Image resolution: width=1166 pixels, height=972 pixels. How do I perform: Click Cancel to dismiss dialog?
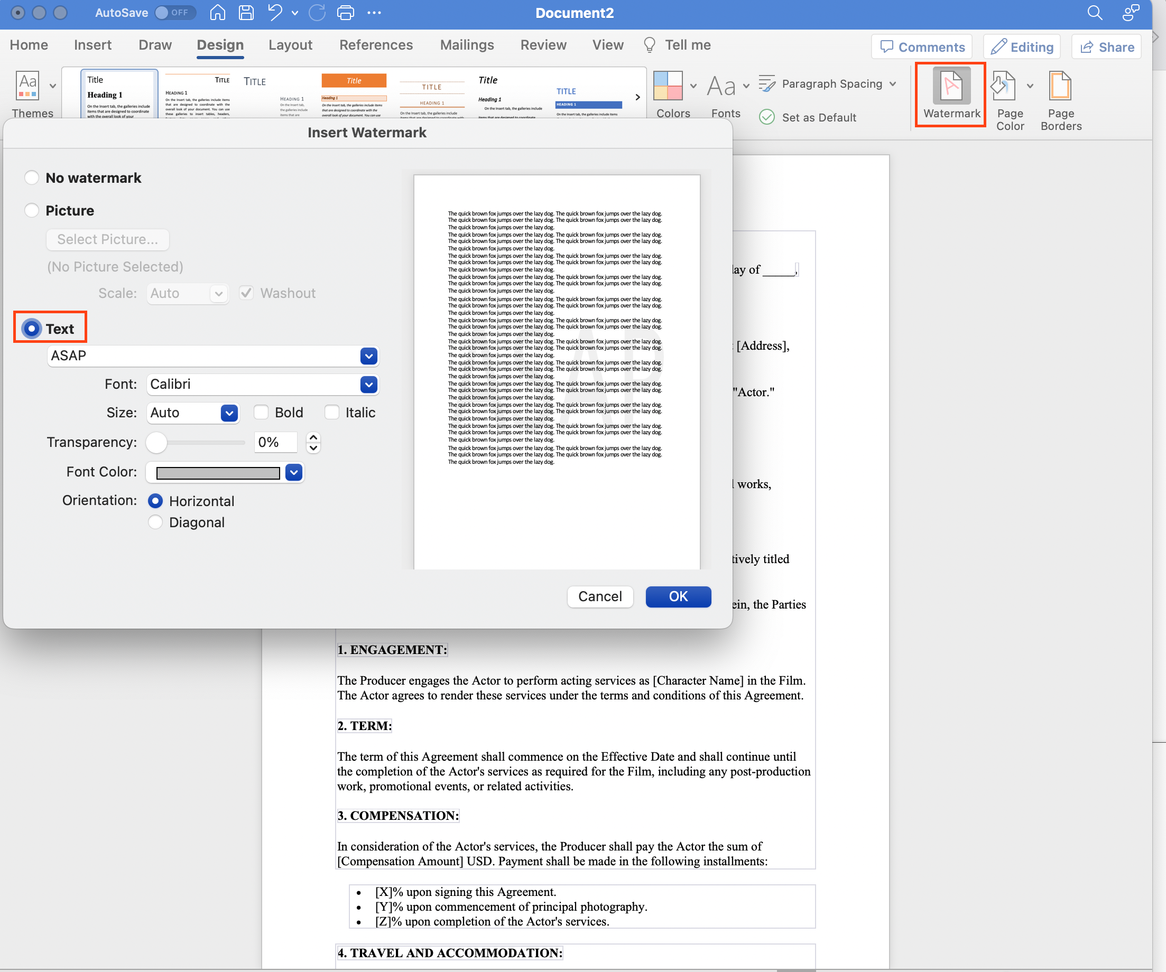click(598, 595)
